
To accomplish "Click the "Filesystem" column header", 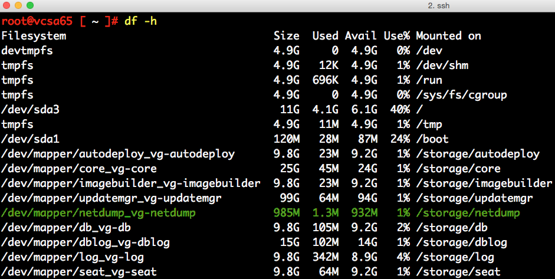I will [x=34, y=36].
